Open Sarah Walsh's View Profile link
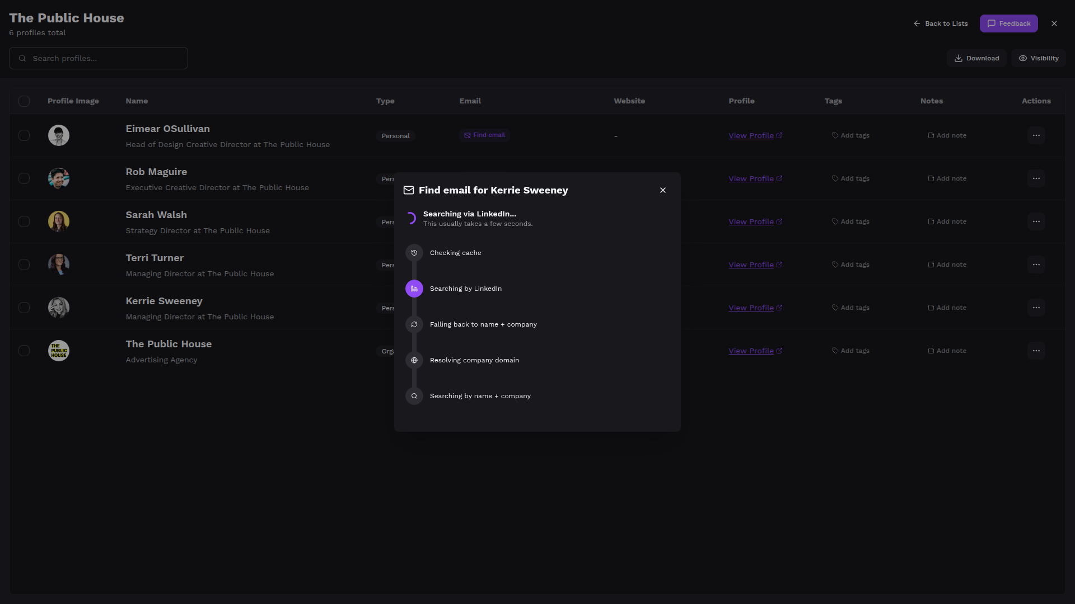 [x=755, y=221]
